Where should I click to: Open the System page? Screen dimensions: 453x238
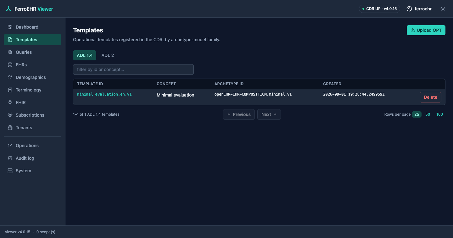(x=32, y=171)
